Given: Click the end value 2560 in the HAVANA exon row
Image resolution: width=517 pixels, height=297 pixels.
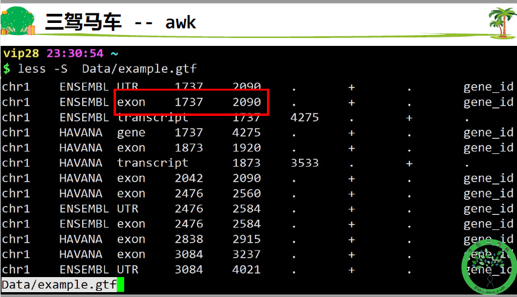Looking at the screenshot, I should click(246, 193).
